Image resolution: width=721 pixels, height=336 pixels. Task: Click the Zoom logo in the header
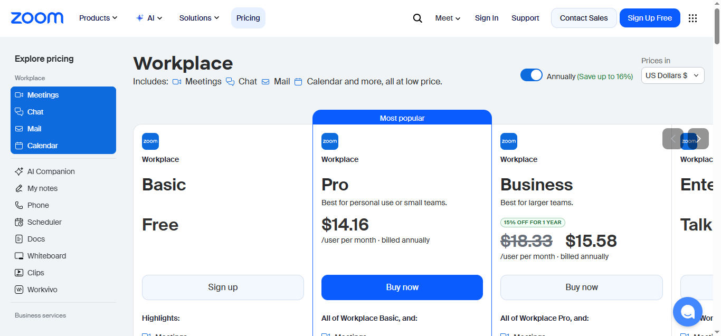click(37, 18)
